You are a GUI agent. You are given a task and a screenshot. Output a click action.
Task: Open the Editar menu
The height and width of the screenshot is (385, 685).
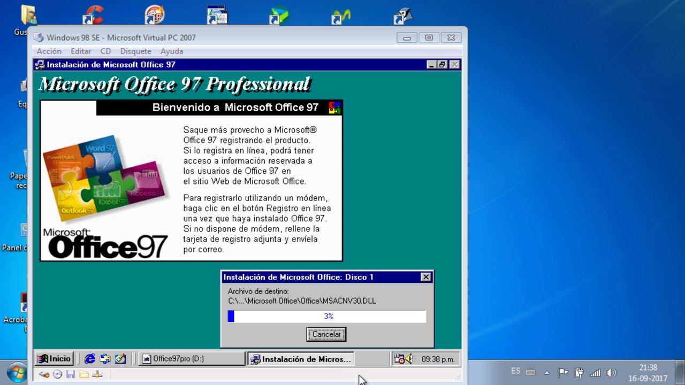[81, 51]
